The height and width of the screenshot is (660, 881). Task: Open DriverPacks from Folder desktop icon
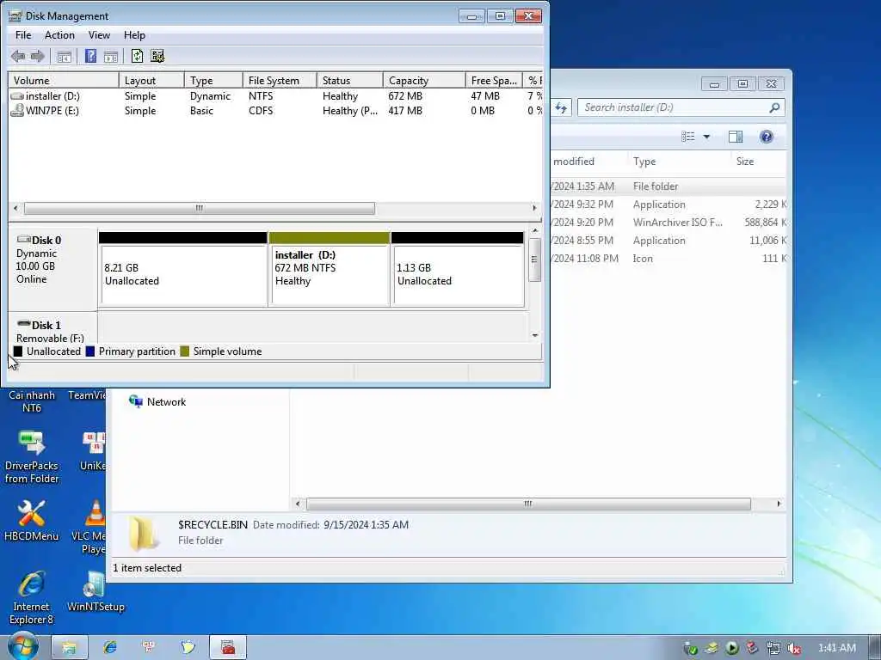pos(32,456)
